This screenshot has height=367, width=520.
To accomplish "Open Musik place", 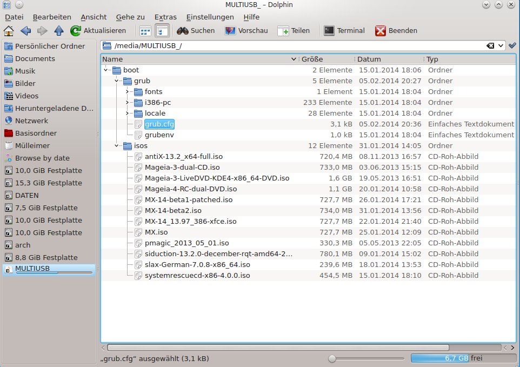I will tap(49, 71).
